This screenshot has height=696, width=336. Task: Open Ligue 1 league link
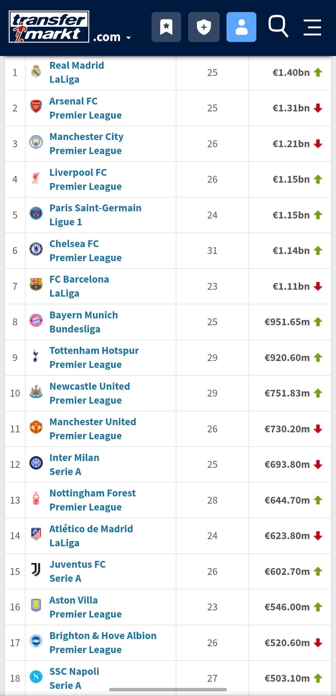(x=66, y=222)
